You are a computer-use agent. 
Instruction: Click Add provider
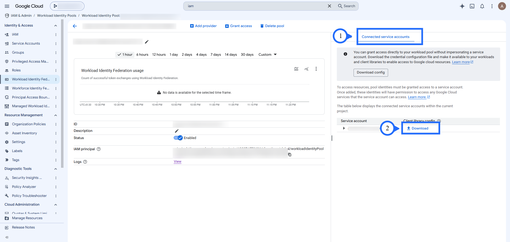(203, 26)
